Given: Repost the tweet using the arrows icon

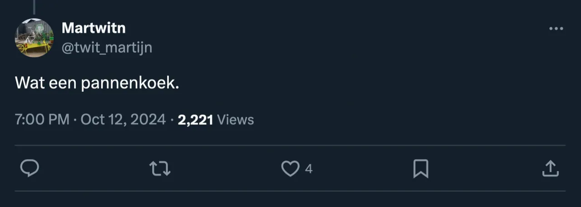Looking at the screenshot, I should [x=160, y=169].
